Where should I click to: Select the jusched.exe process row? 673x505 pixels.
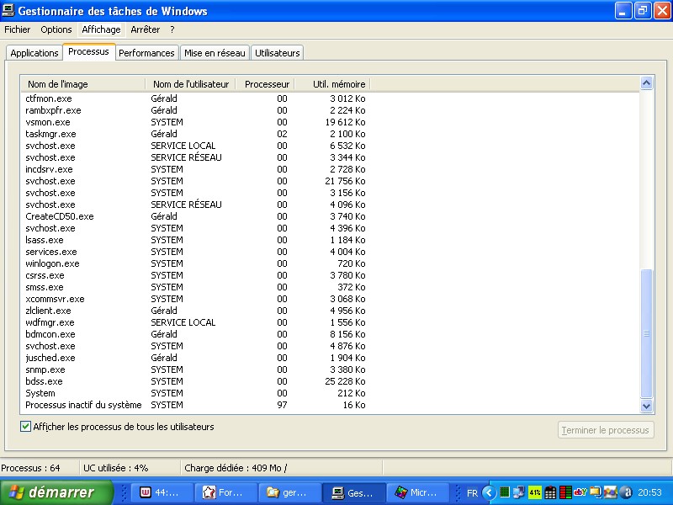[195, 358]
